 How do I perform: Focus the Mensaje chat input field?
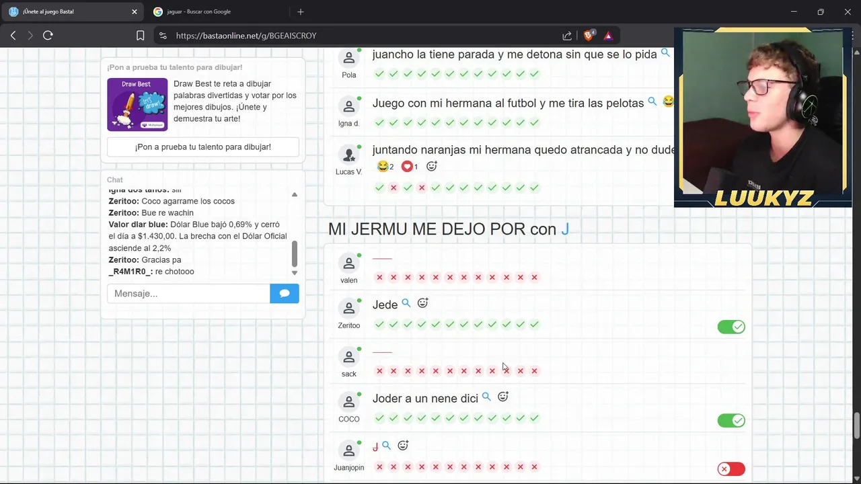pyautogui.click(x=188, y=294)
